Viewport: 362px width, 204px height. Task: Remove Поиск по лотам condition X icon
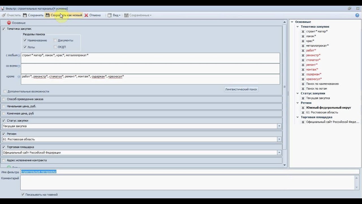pos(303,89)
